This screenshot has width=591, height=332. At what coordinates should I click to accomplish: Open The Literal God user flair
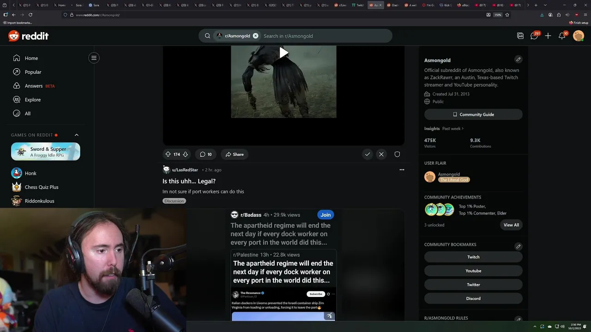point(454,180)
